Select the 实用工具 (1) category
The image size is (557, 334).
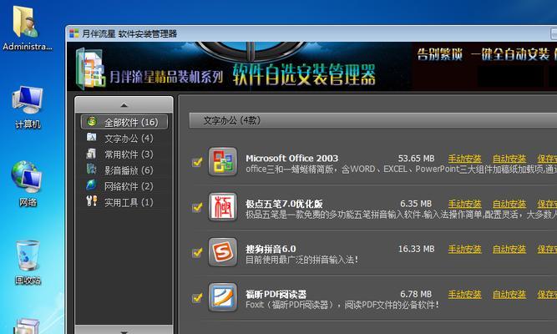pyautogui.click(x=124, y=202)
